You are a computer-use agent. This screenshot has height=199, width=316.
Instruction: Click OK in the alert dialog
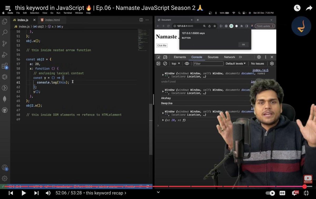(243, 44)
